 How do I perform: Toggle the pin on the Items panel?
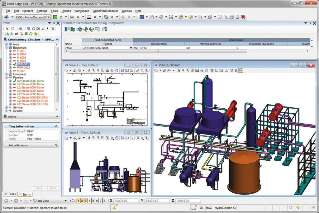[54, 23]
